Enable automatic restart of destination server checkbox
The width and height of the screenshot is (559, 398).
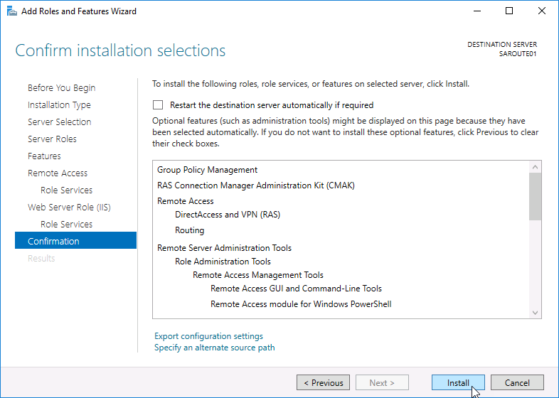pos(158,104)
